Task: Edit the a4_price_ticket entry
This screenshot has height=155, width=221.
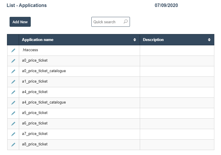Action: point(13,92)
